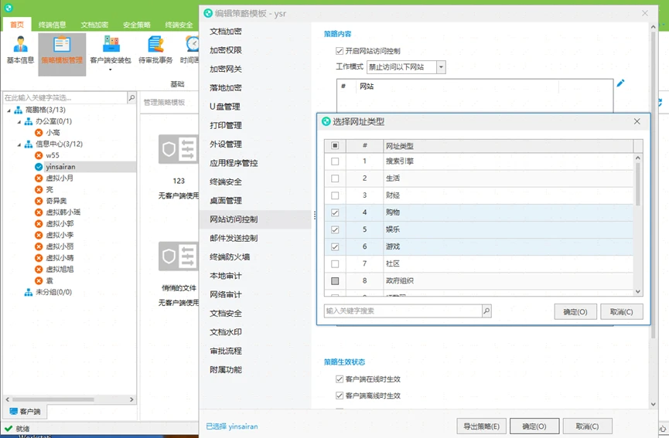Uncheck the 娱乐 row checkbox
Screen dimensions: 669x438
coord(335,229)
